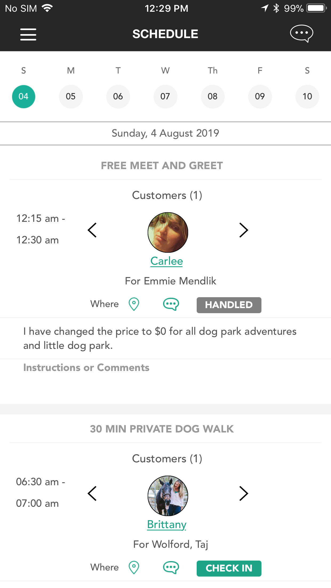The image size is (331, 588).
Task: Show previous customer in Private Dog Walk
Action: (92, 493)
